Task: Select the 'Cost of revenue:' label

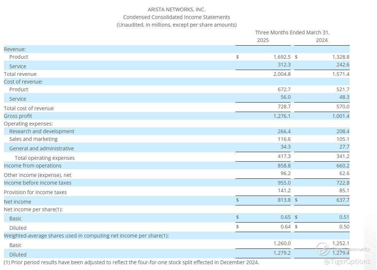Action: click(x=23, y=82)
